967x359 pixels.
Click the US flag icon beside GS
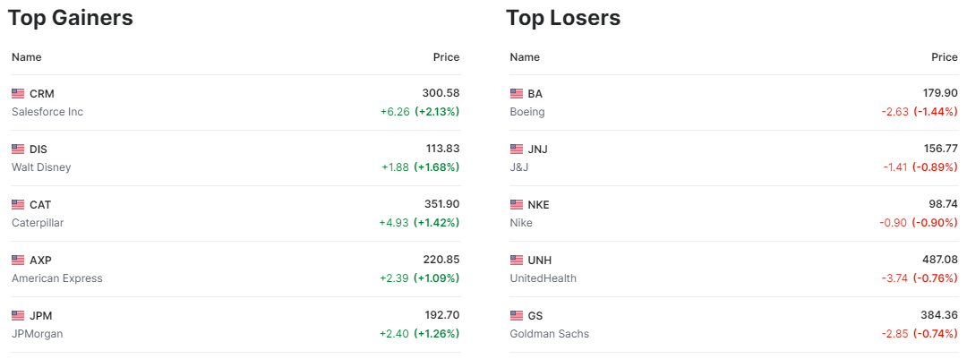tap(517, 315)
